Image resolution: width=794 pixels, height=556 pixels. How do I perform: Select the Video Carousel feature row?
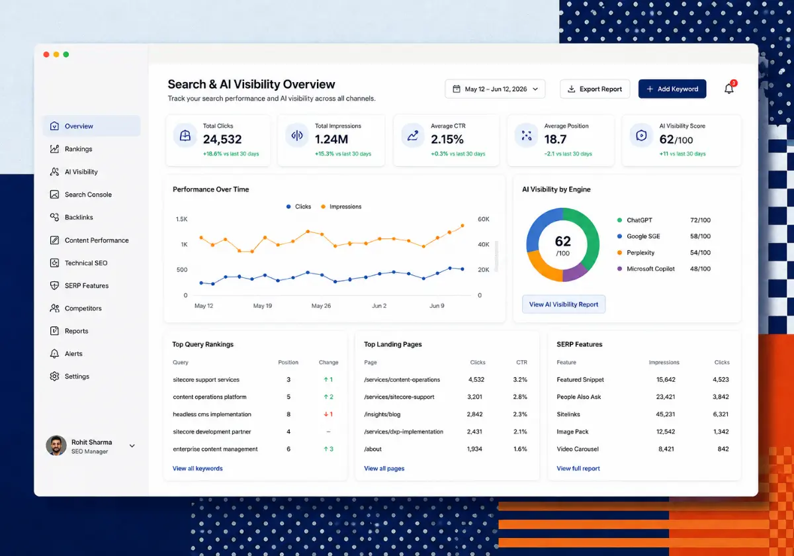click(643, 449)
